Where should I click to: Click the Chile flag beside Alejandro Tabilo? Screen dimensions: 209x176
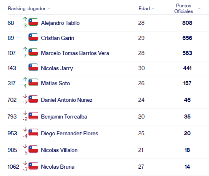tap(33, 22)
